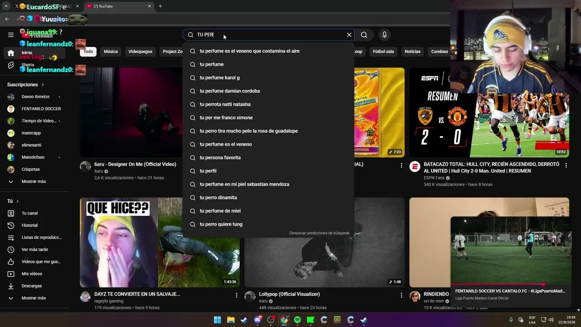581x327 pixels.
Task: Open Discord from the taskbar
Action: (258, 320)
